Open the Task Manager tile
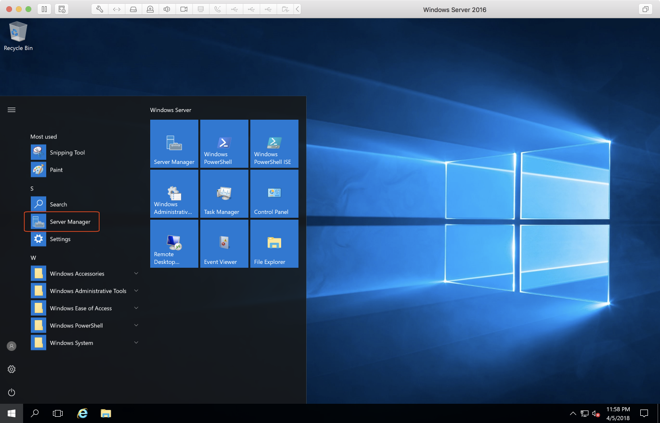The width and height of the screenshot is (660, 423). 224,193
